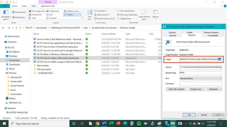Click the Navigation pane icon
227x127 pixels.
tap(6, 14)
